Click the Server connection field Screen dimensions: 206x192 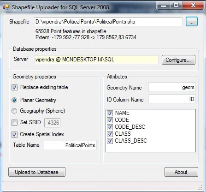[96, 60]
